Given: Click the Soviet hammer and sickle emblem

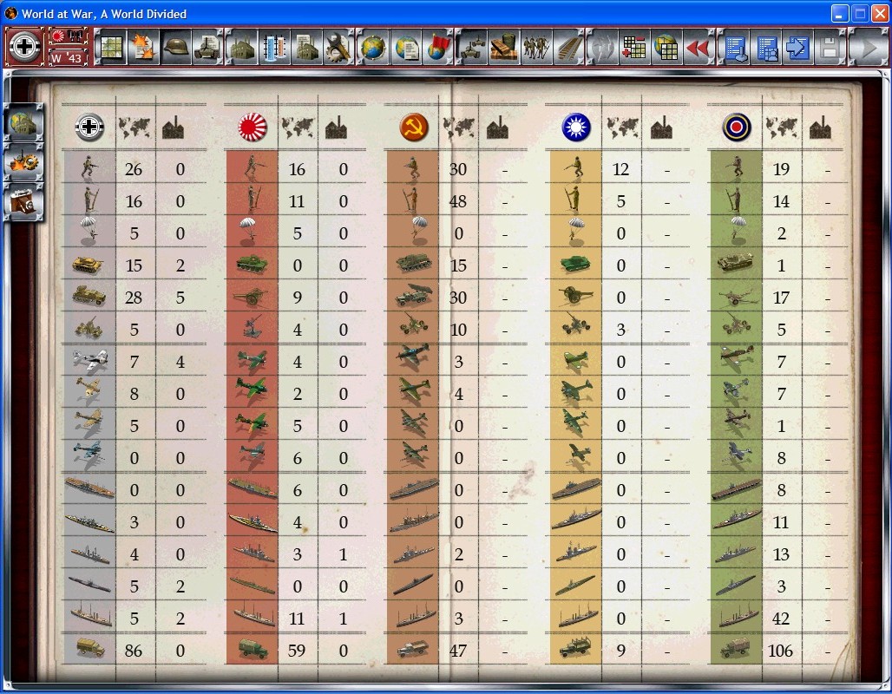Looking at the screenshot, I should coord(413,128).
